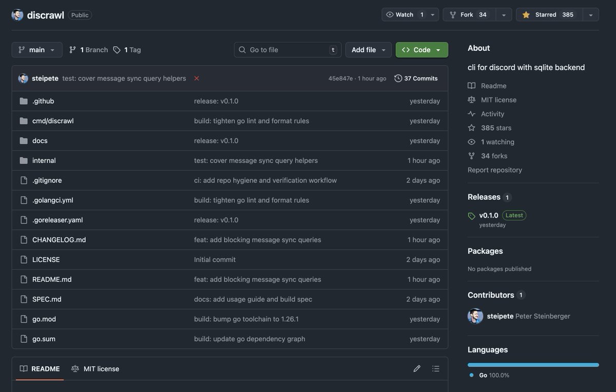Open the docs folder icon
Viewport: 616px width, 392px height.
pyautogui.click(x=24, y=141)
